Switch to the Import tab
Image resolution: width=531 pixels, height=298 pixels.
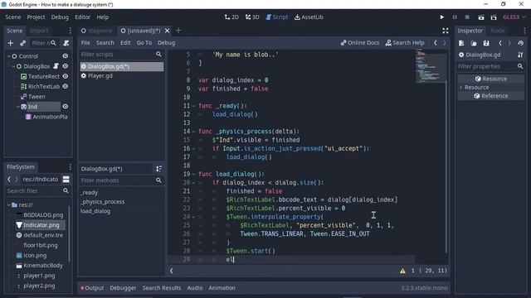pyautogui.click(x=39, y=31)
